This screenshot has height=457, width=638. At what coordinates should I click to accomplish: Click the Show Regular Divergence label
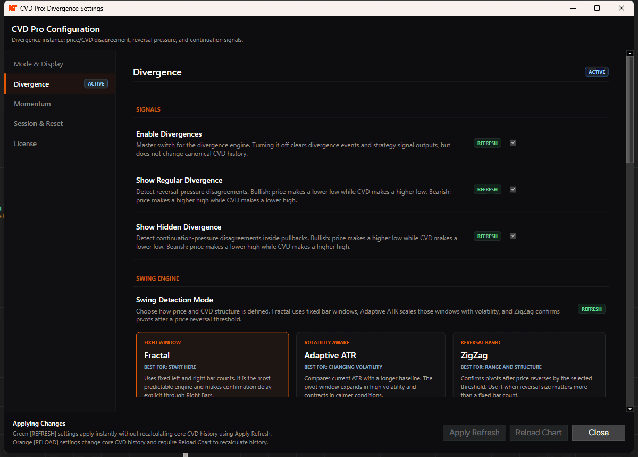[x=179, y=180]
